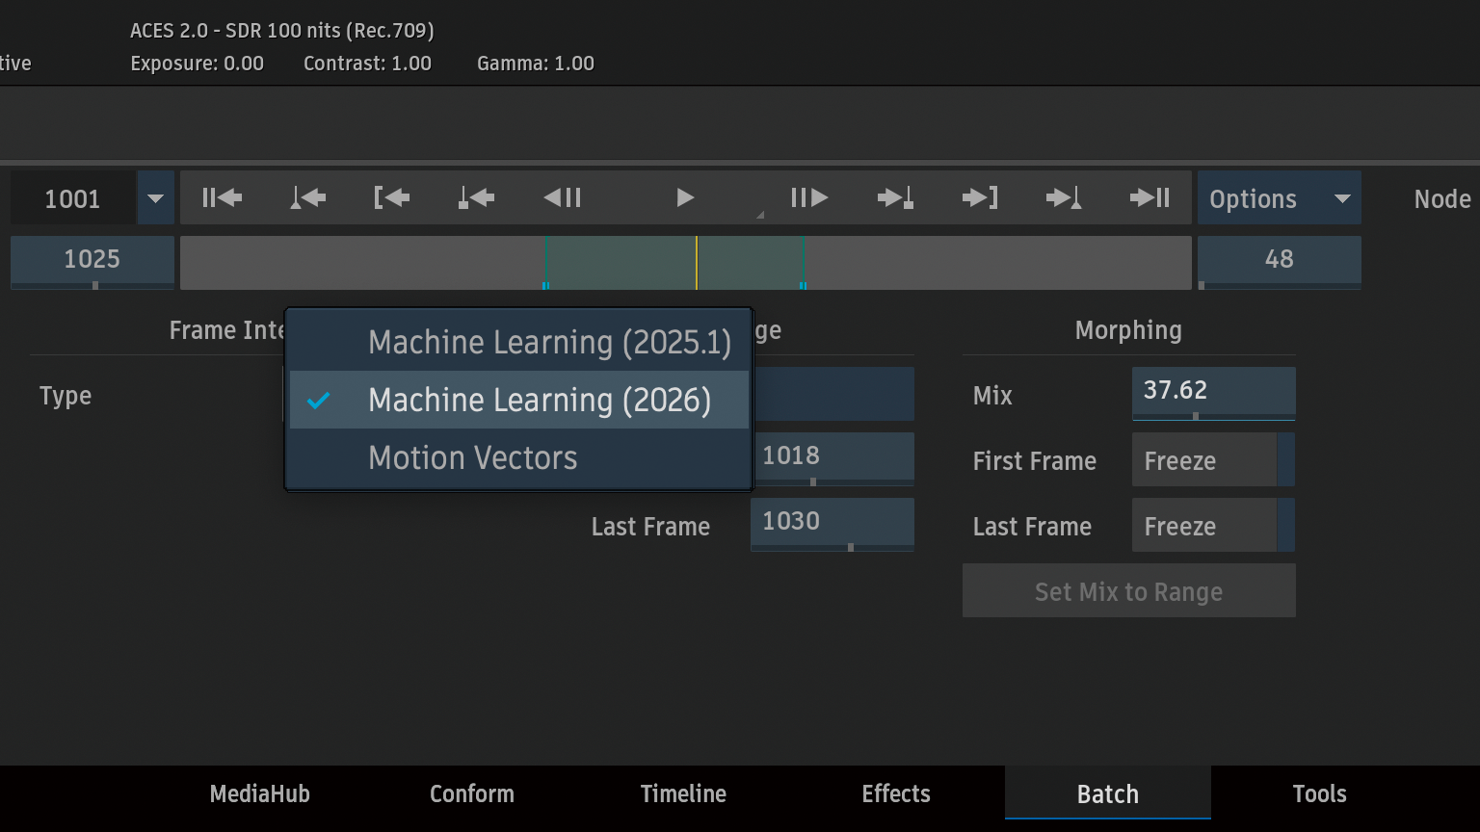The height and width of the screenshot is (832, 1480).
Task: Choose Motion Vectors from the Type list
Action: pos(472,458)
